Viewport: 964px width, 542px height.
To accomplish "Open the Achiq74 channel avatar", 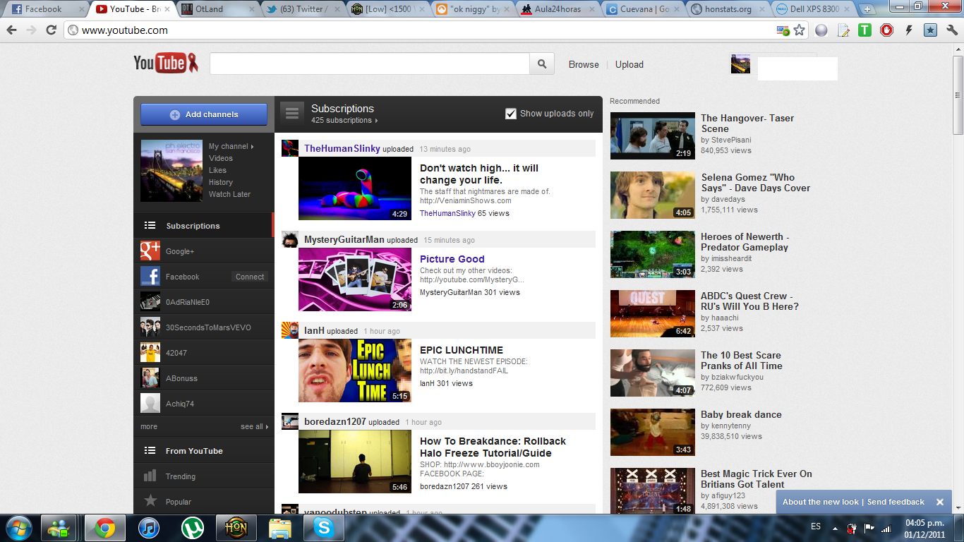I will tap(150, 404).
